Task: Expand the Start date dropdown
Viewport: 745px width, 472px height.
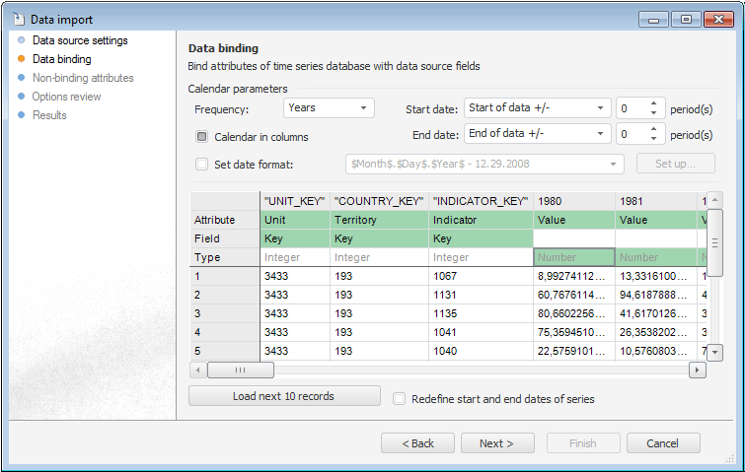Action: pos(601,108)
